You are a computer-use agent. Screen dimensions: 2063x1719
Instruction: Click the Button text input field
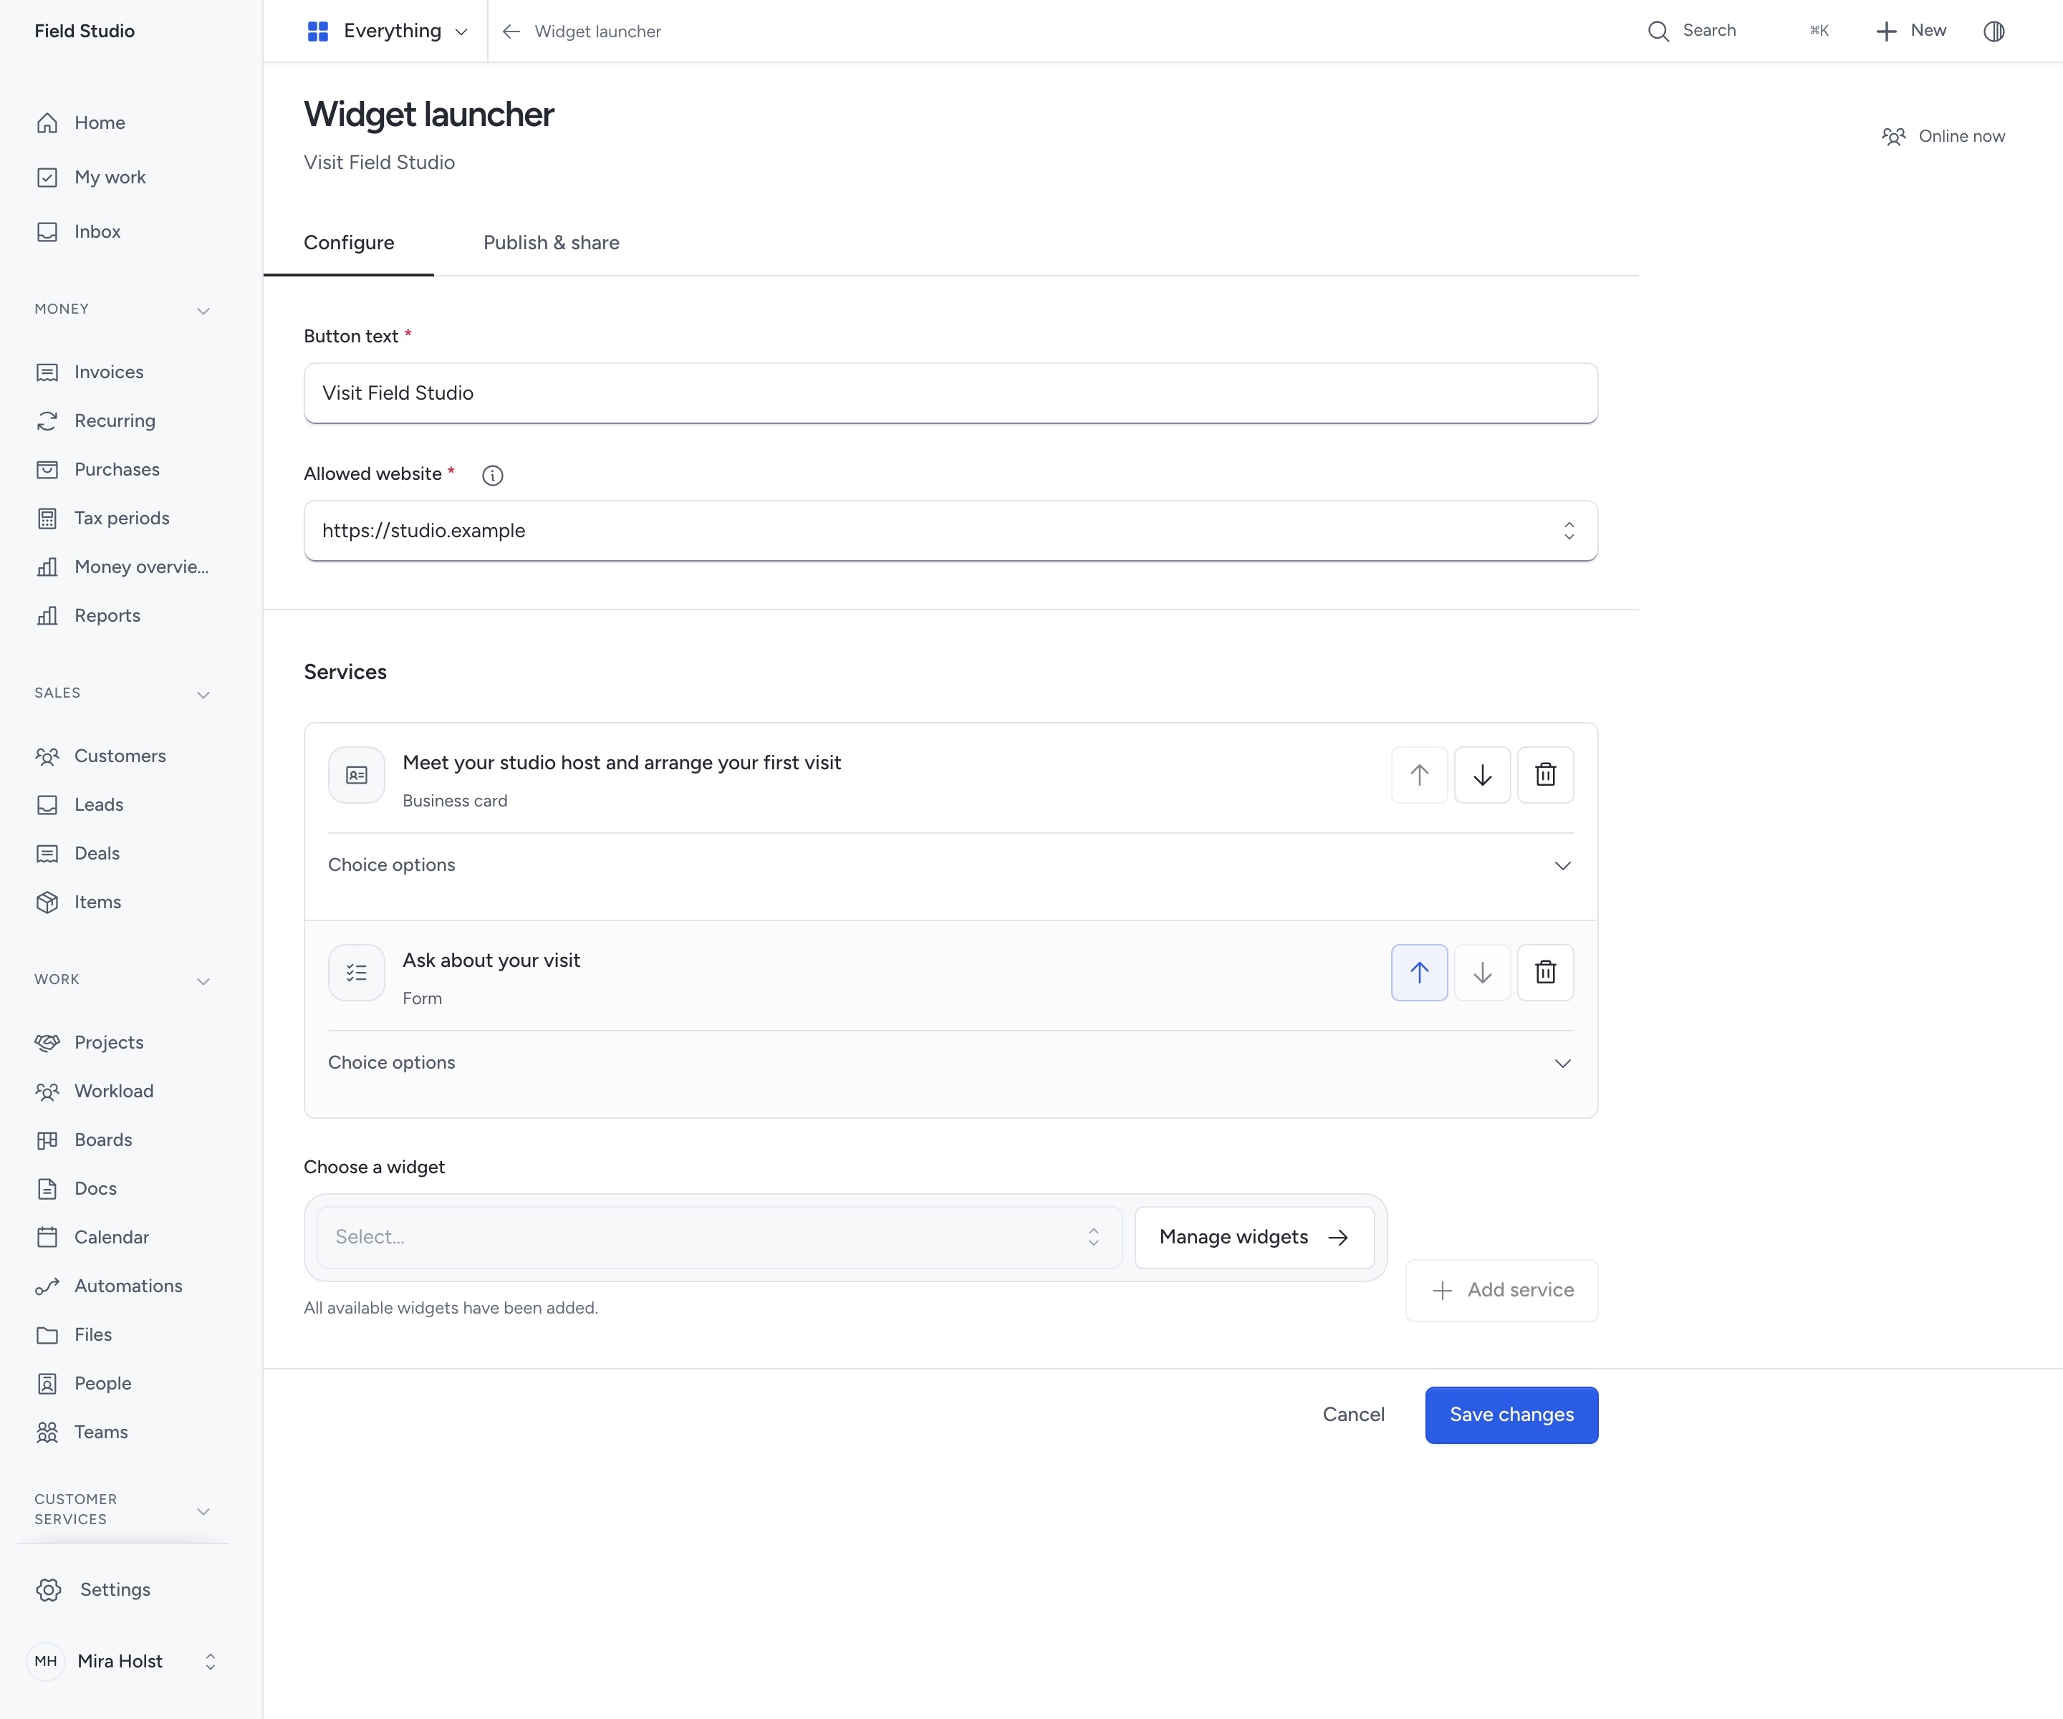pyautogui.click(x=950, y=393)
